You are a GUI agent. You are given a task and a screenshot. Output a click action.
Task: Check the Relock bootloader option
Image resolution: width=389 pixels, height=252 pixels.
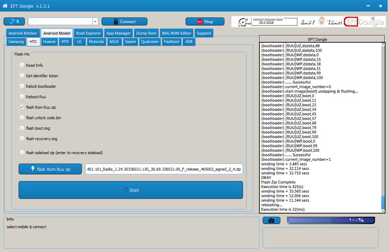(22, 86)
